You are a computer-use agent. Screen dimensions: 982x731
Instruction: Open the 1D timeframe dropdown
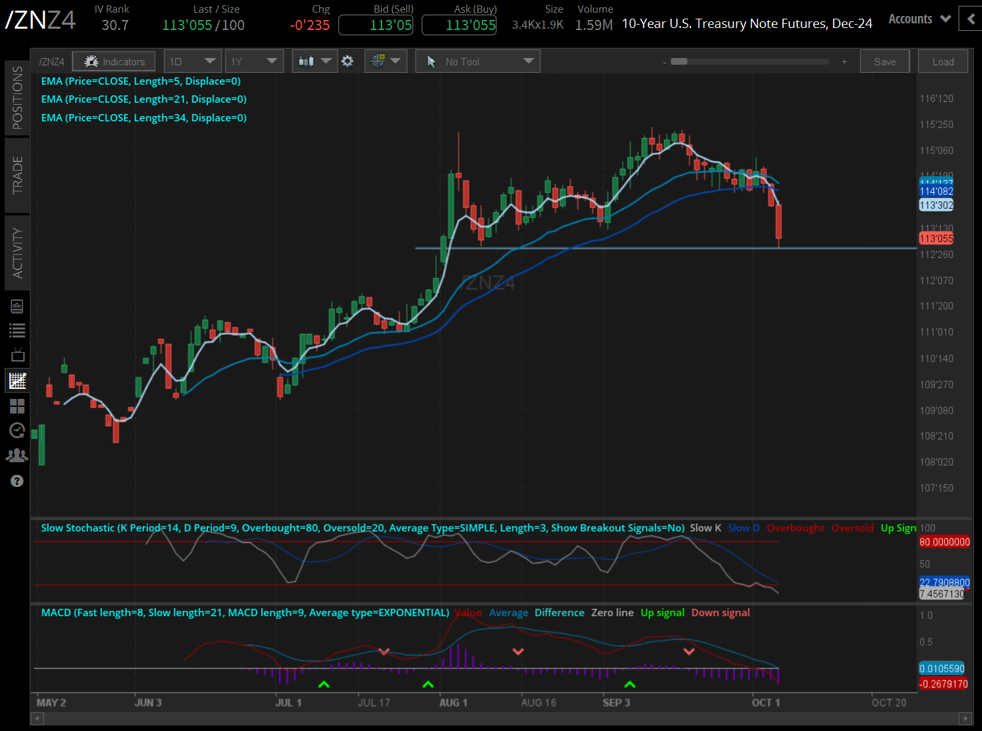point(192,61)
